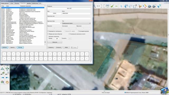
Task: Open the 'Библиотеки' tab
Action: [35, 3]
